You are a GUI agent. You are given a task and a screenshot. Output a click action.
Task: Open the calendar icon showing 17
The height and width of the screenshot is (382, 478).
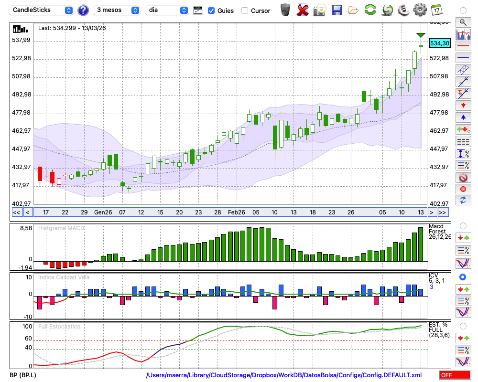tap(436, 10)
